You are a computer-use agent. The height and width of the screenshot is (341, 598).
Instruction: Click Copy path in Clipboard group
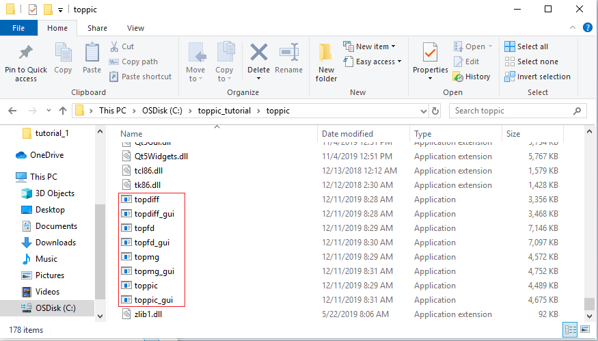point(133,62)
